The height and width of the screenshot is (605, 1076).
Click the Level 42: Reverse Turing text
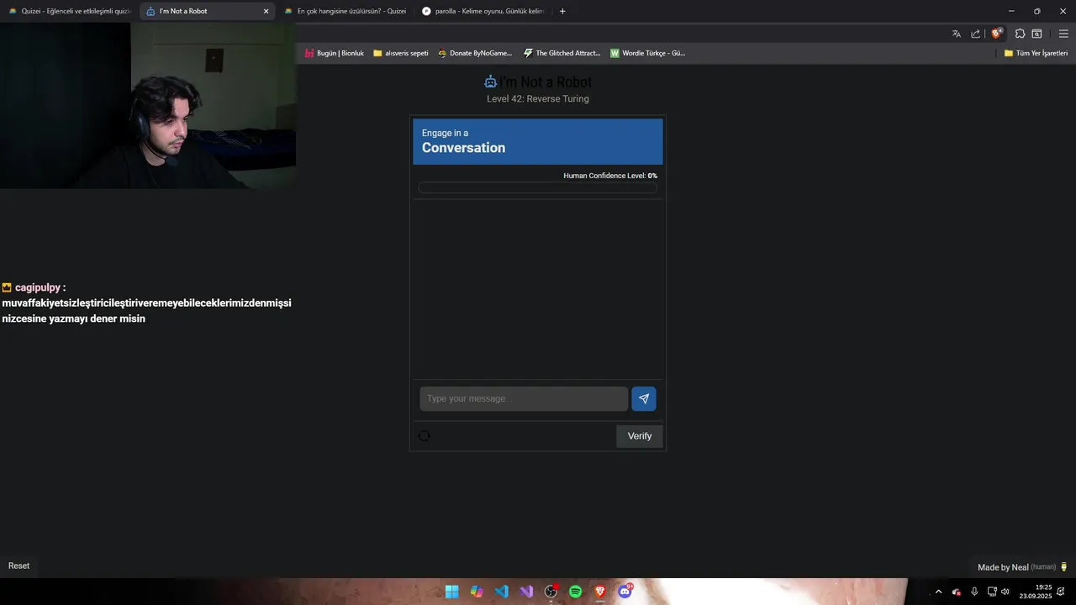[x=538, y=99]
